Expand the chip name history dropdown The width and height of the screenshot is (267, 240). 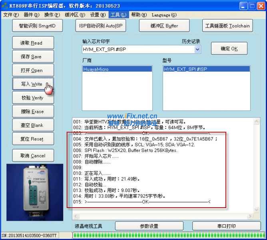coord(197,49)
